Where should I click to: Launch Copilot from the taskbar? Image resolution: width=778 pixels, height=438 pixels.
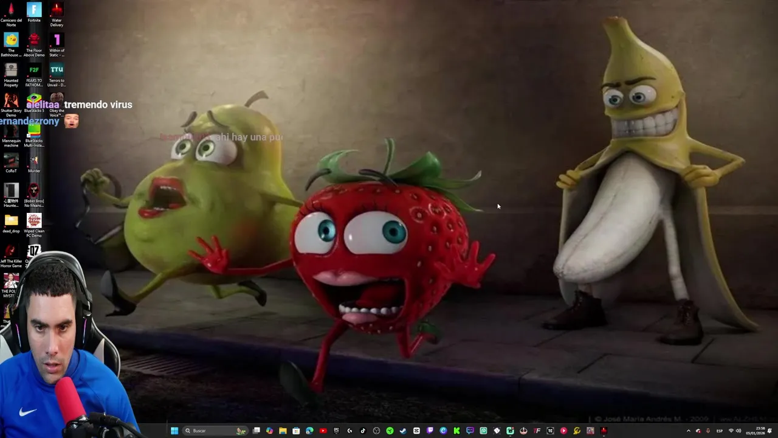tap(269, 431)
